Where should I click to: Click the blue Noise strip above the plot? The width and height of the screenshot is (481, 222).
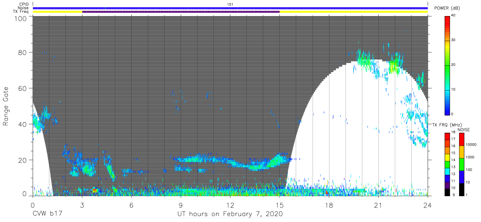230,8
